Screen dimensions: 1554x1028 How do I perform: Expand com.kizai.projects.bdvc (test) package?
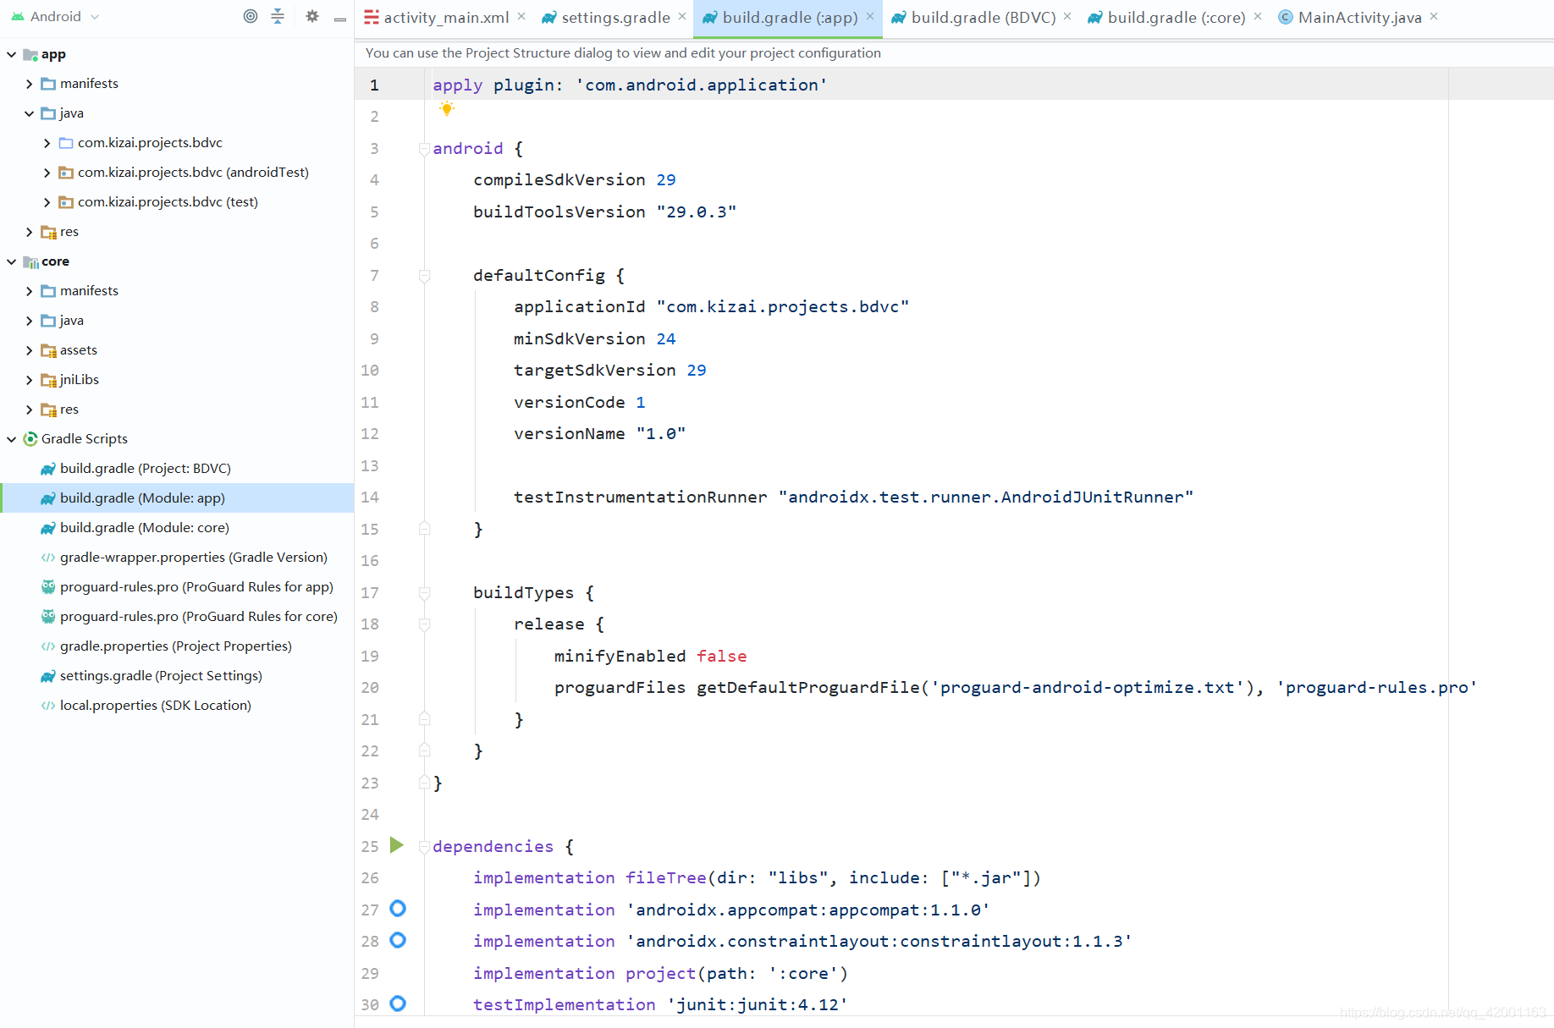[47, 202]
